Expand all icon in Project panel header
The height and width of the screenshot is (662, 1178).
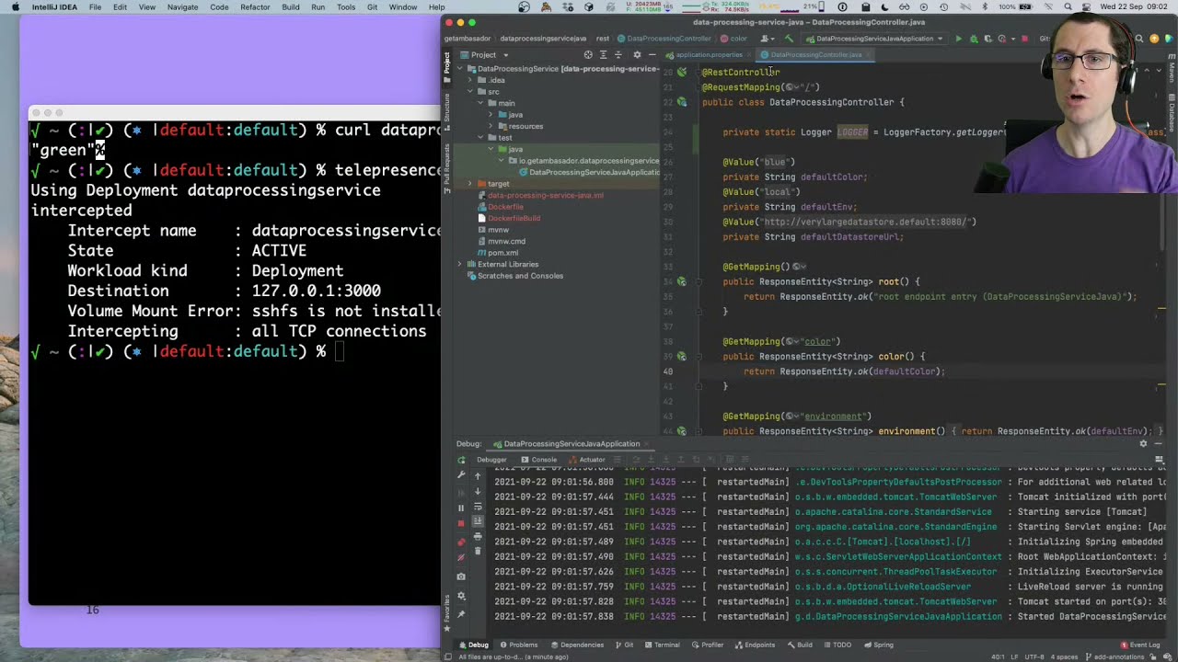[x=604, y=54]
